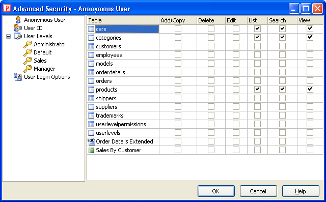Click the products table icon
Image resolution: width=326 pixels, height=202 pixels.
click(x=91, y=90)
